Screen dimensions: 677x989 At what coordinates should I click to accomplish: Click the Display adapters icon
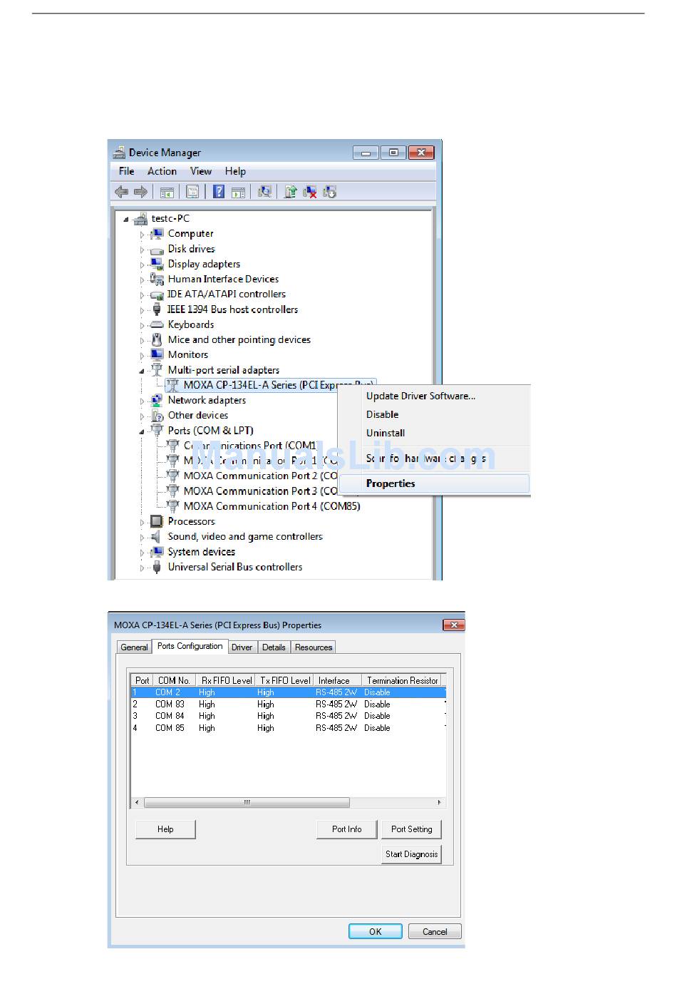click(x=157, y=264)
